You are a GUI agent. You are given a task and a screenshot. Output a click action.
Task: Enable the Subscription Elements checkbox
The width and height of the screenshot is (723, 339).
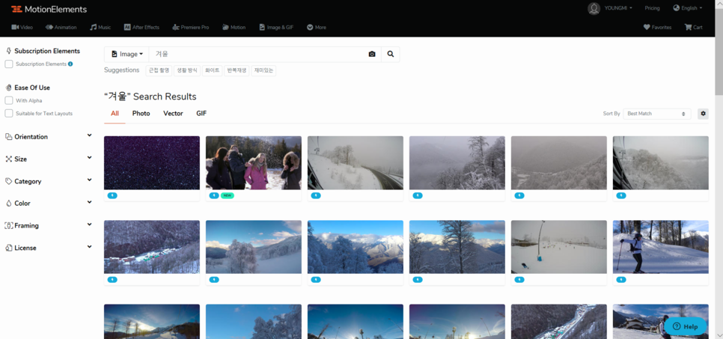pos(9,64)
